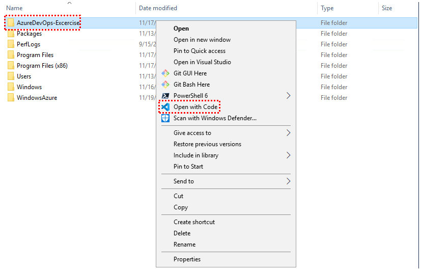Screen dimensions: 421x271
Task: Expand the Send to submenu arrow
Action: [x=288, y=181]
